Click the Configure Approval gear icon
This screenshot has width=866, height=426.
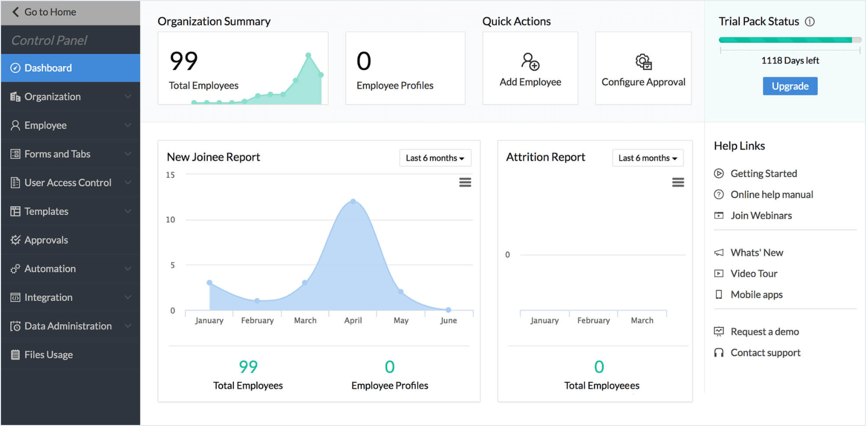point(643,62)
